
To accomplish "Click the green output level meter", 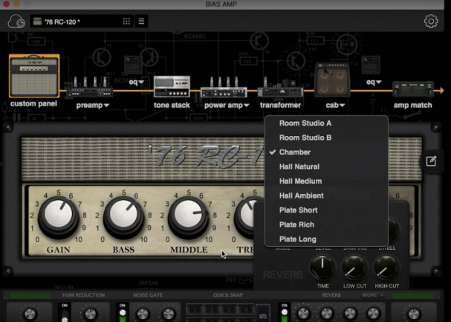I will [413, 296].
